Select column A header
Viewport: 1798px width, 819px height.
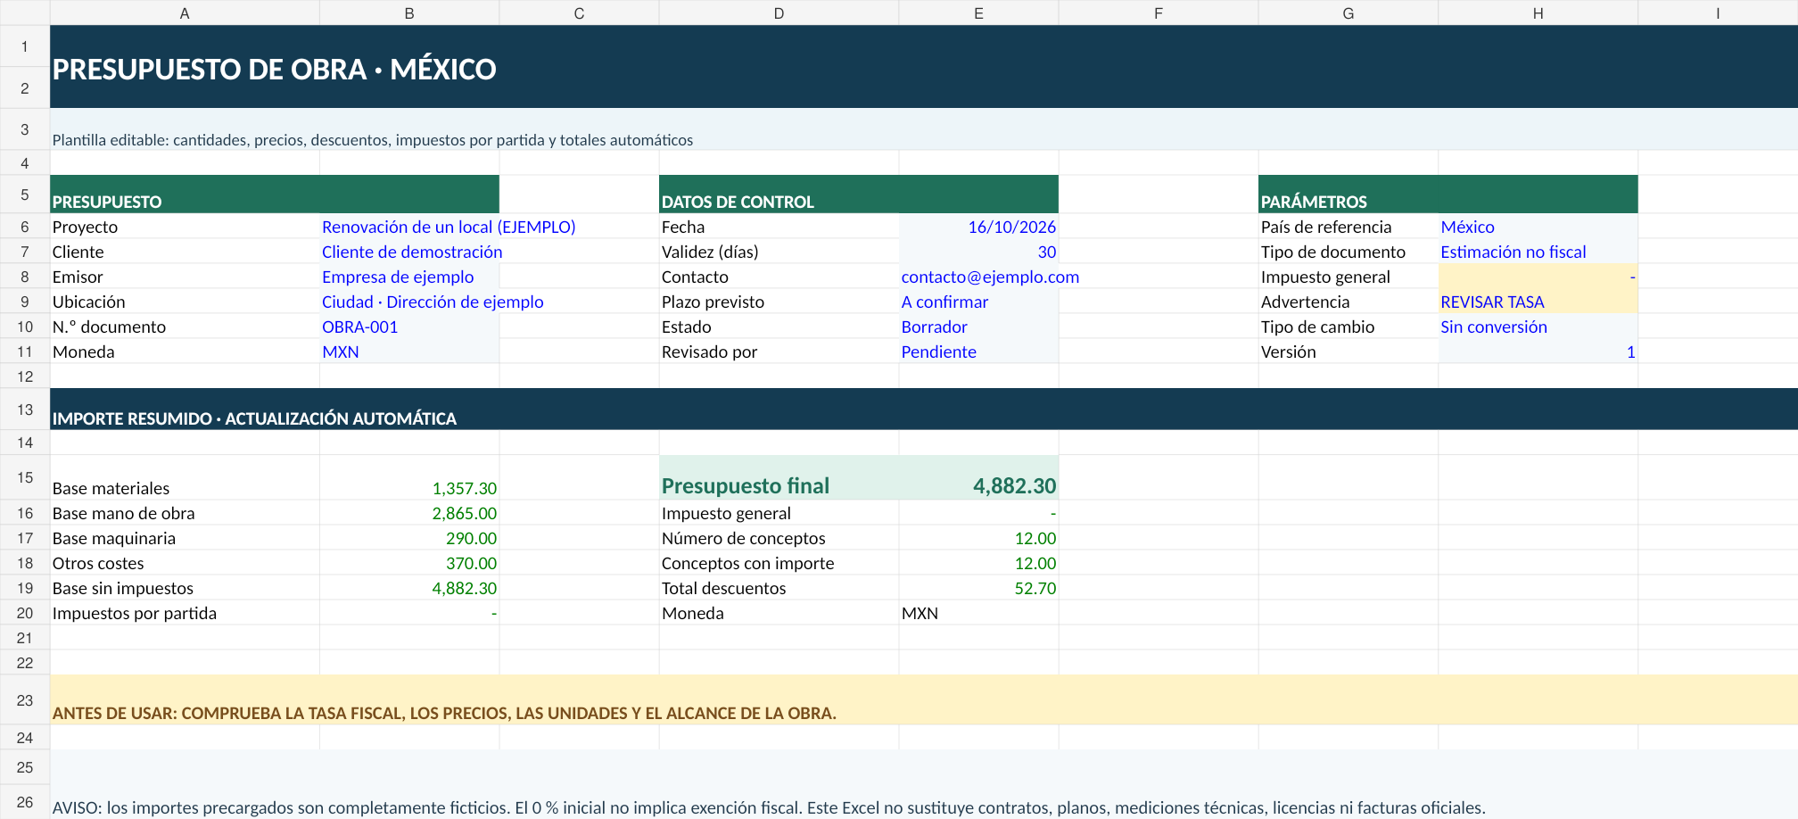click(x=185, y=12)
